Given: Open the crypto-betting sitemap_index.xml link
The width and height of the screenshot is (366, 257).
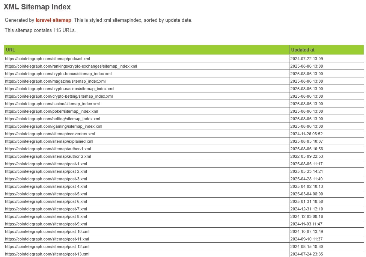Looking at the screenshot, I should [59, 96].
